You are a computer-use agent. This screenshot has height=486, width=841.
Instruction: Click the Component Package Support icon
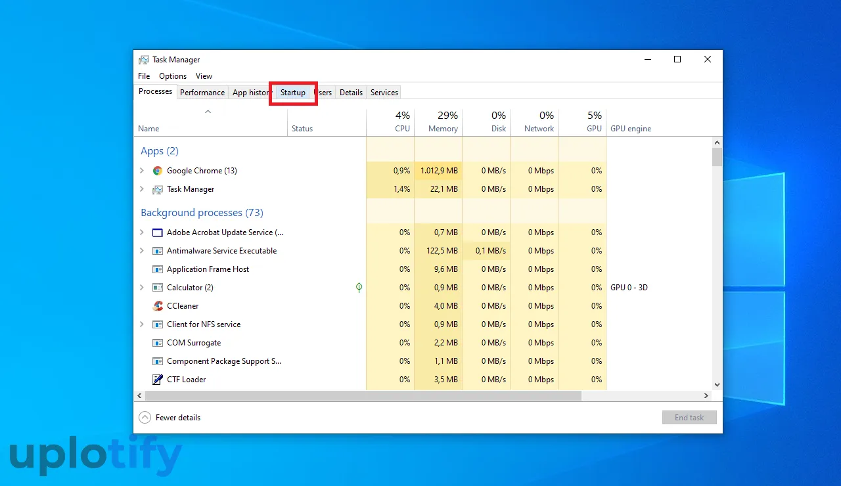(x=158, y=361)
